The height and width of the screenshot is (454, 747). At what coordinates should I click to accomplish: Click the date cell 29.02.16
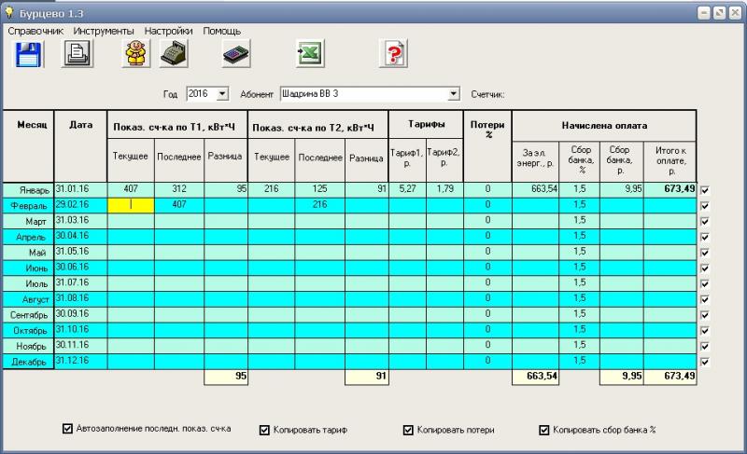pos(80,205)
